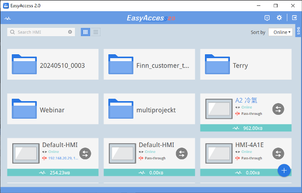This screenshot has width=302, height=193.
Task: Click the EasyAccess 2.0 title bar app icon
Action: coord(6,5)
